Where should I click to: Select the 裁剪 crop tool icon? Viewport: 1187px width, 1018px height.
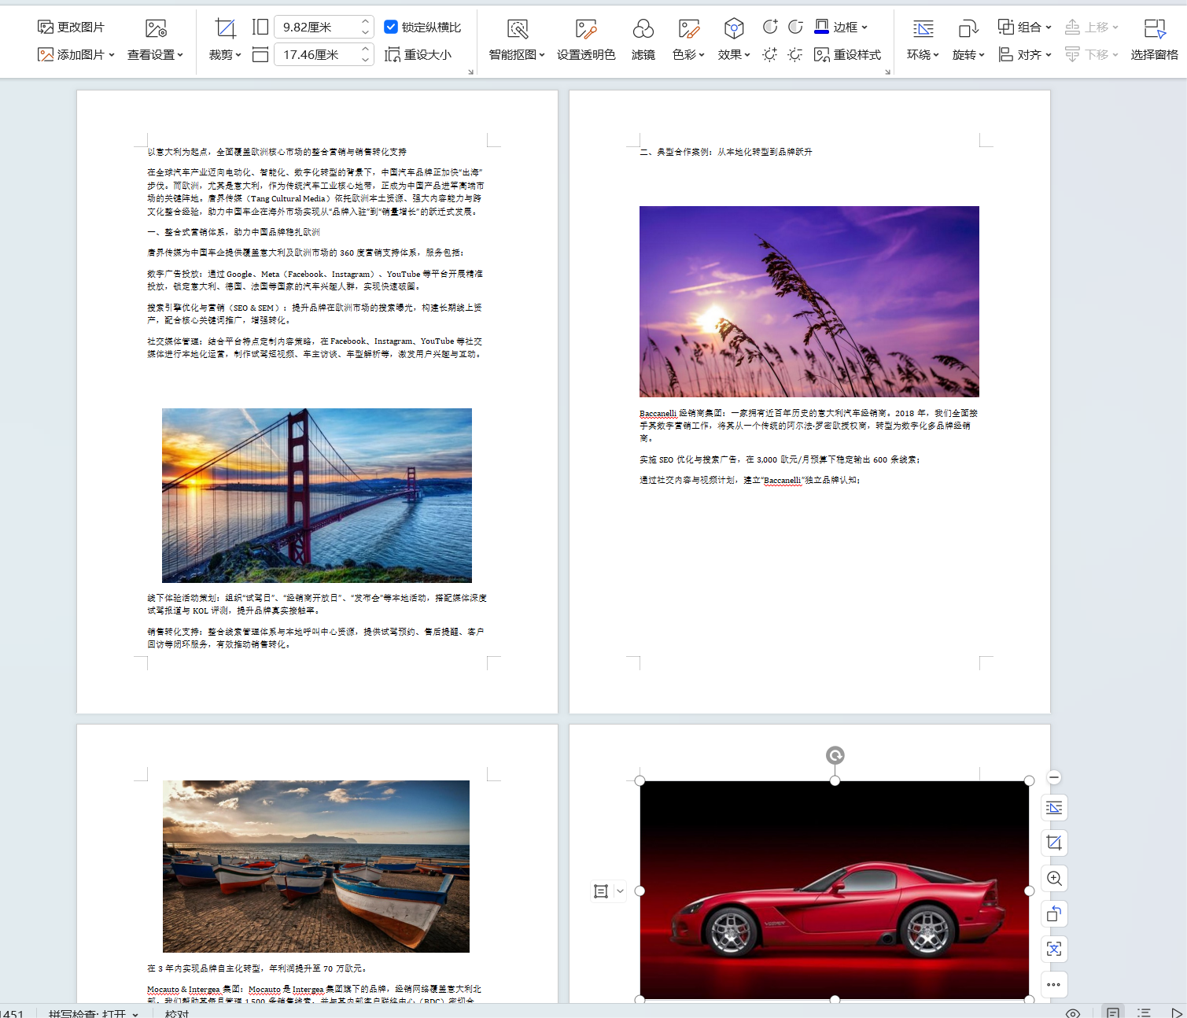coord(225,28)
